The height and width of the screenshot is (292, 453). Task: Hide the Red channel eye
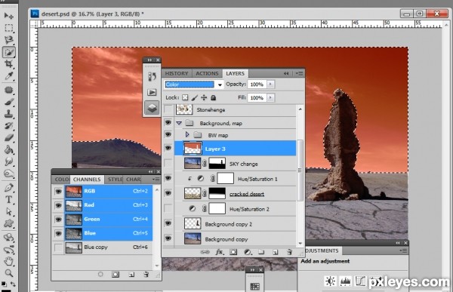click(58, 205)
